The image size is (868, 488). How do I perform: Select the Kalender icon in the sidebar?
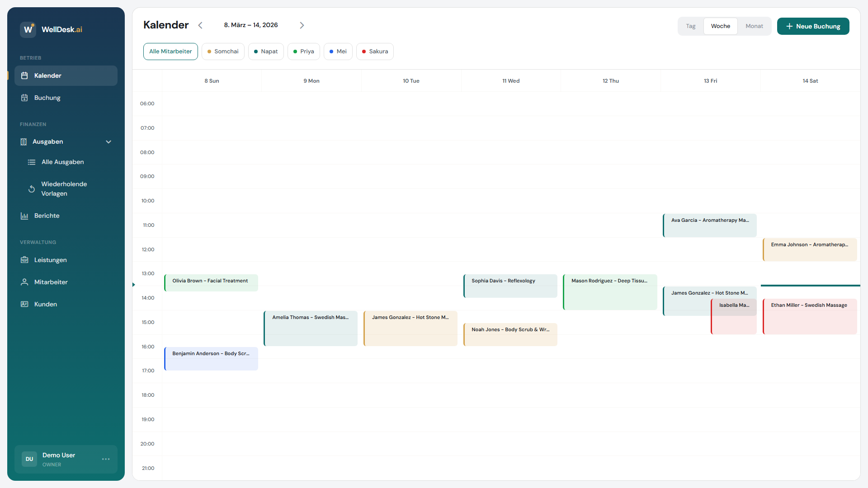coord(24,75)
